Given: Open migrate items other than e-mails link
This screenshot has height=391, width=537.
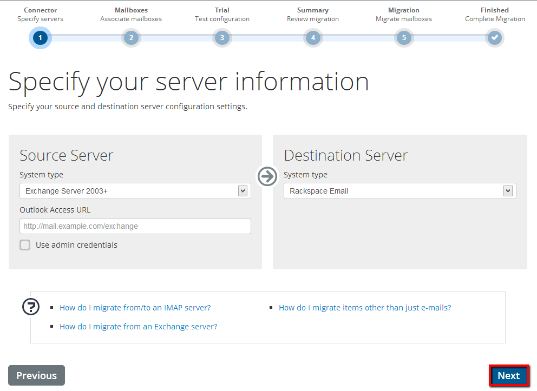Looking at the screenshot, I should [364, 308].
